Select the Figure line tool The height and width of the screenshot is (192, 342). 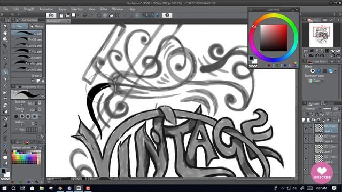tap(5, 132)
